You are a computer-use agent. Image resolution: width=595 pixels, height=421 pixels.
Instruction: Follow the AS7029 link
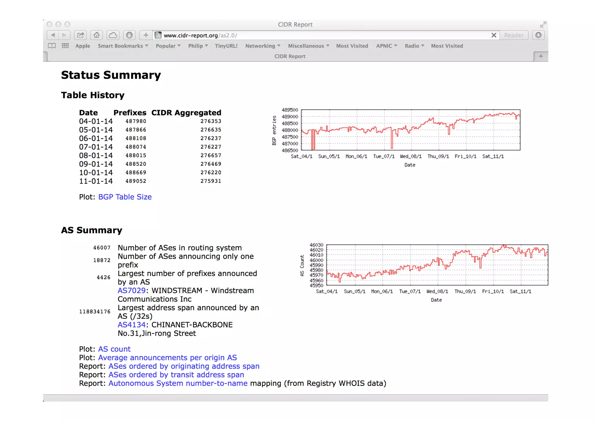(x=131, y=291)
